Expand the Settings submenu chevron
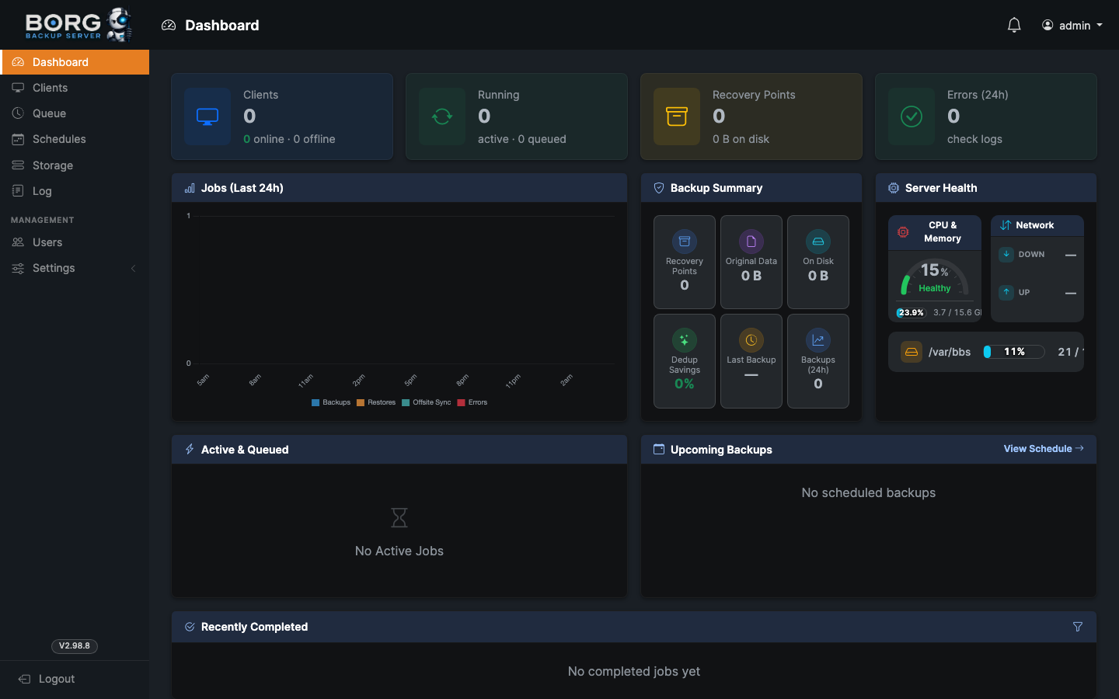 133,268
